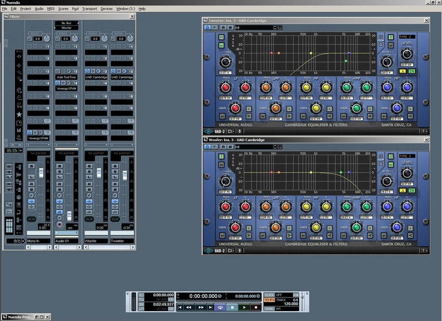
Task: Click the Audio 01 channel volume fader
Action: point(69,216)
